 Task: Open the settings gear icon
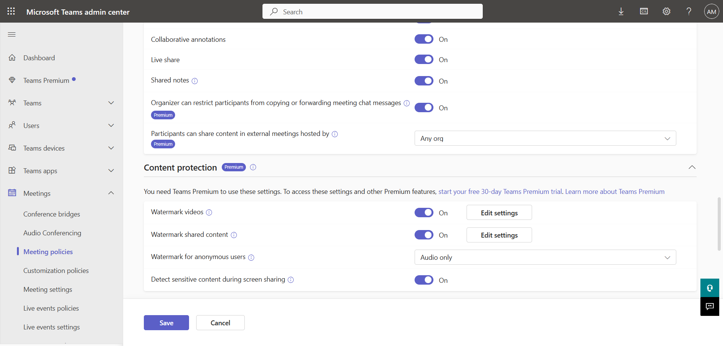tap(667, 12)
